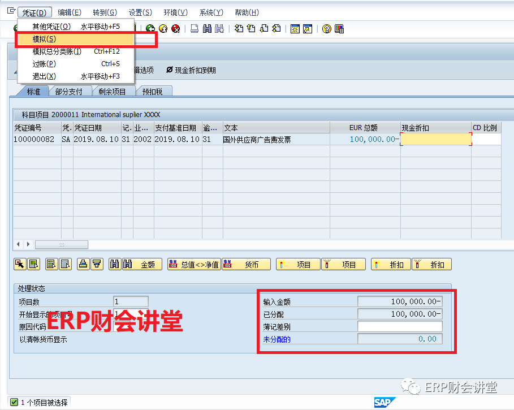Click the Customize Local Layout monitor icon
Screen dimensions: 514x410
(339, 29)
